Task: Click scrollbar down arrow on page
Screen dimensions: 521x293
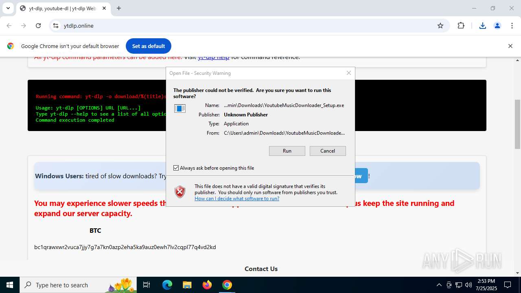Action: 518,273
